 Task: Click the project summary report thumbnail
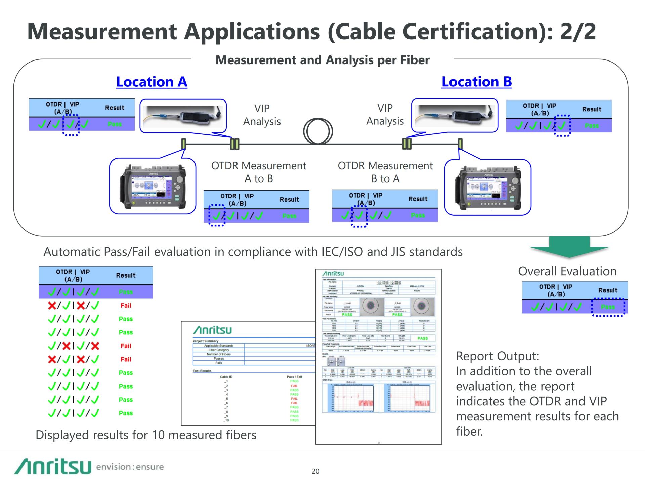click(x=248, y=373)
